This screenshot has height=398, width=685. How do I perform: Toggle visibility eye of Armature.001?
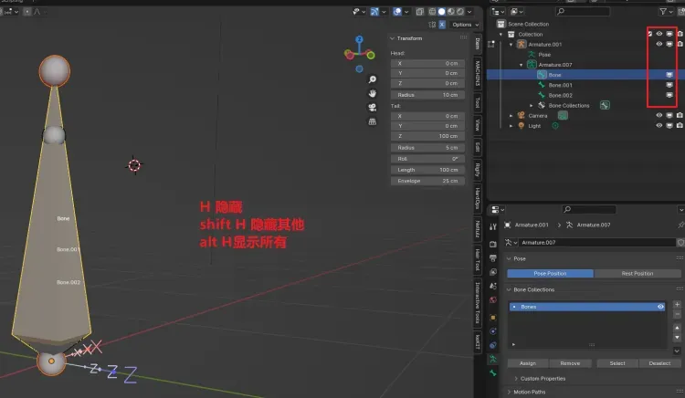coord(659,44)
